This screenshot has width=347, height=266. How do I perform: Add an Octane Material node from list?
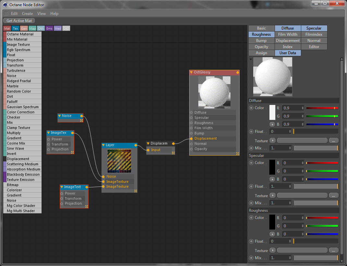pos(22,34)
